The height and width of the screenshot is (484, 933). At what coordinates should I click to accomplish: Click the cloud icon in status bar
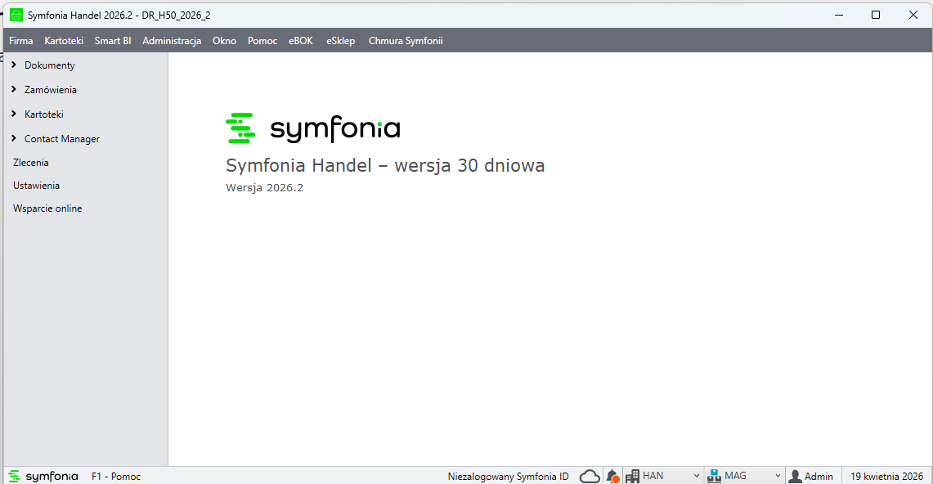click(590, 476)
